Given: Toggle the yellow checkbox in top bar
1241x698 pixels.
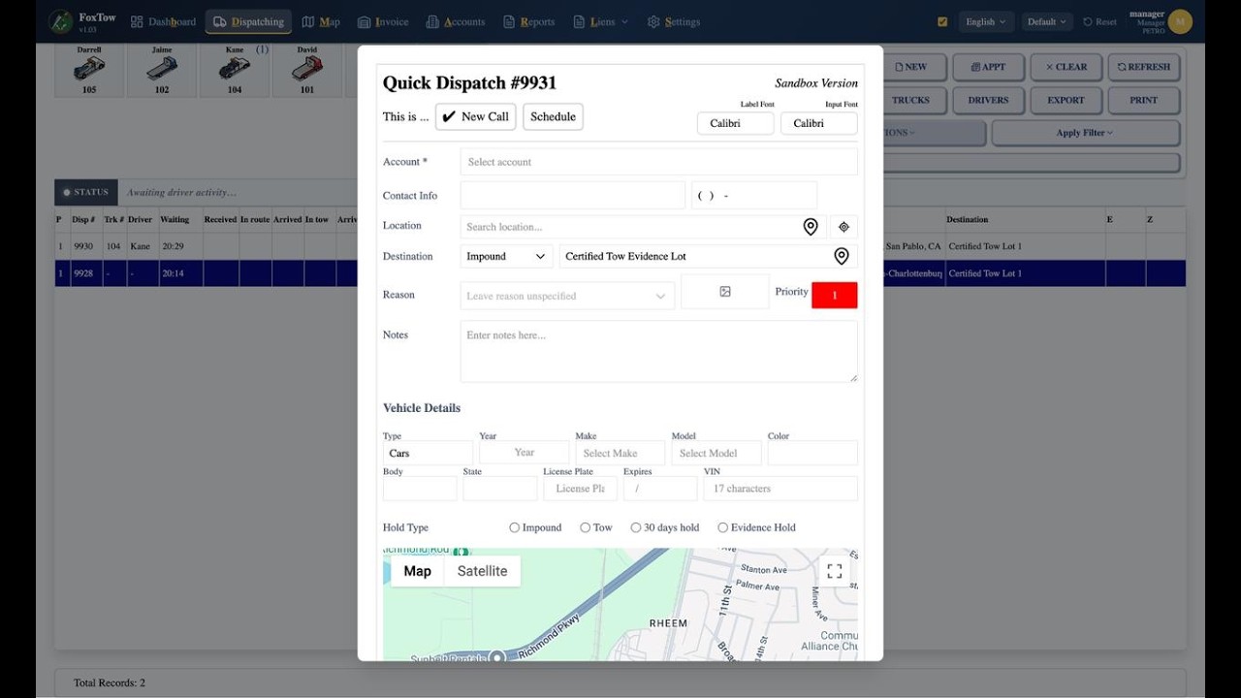Looking at the screenshot, I should click(942, 21).
